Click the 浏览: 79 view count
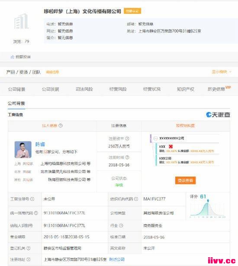The height and width of the screenshot is (266, 238). 21,41
